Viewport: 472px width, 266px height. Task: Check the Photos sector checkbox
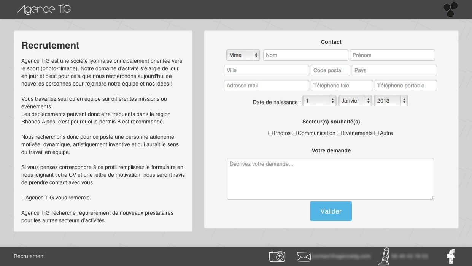pyautogui.click(x=270, y=133)
